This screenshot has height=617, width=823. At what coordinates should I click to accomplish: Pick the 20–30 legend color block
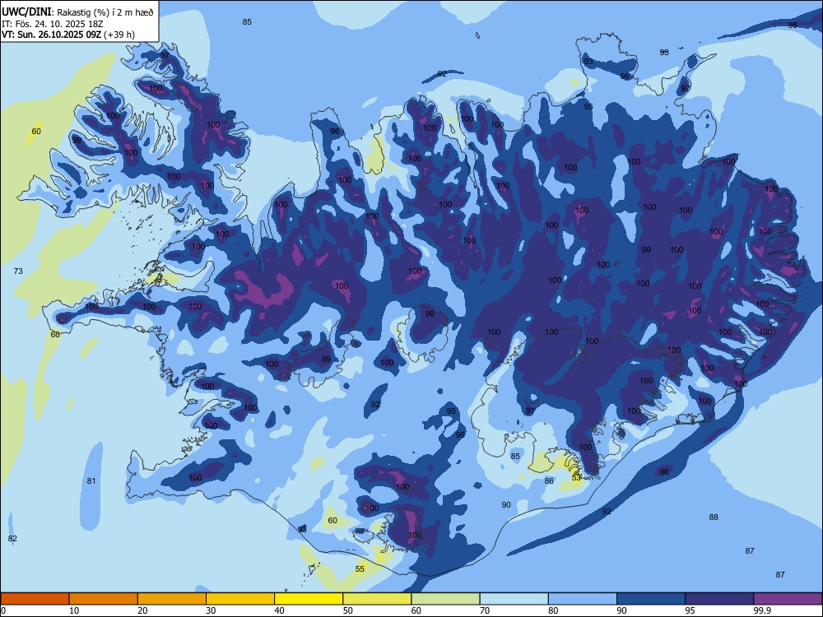coord(172,599)
